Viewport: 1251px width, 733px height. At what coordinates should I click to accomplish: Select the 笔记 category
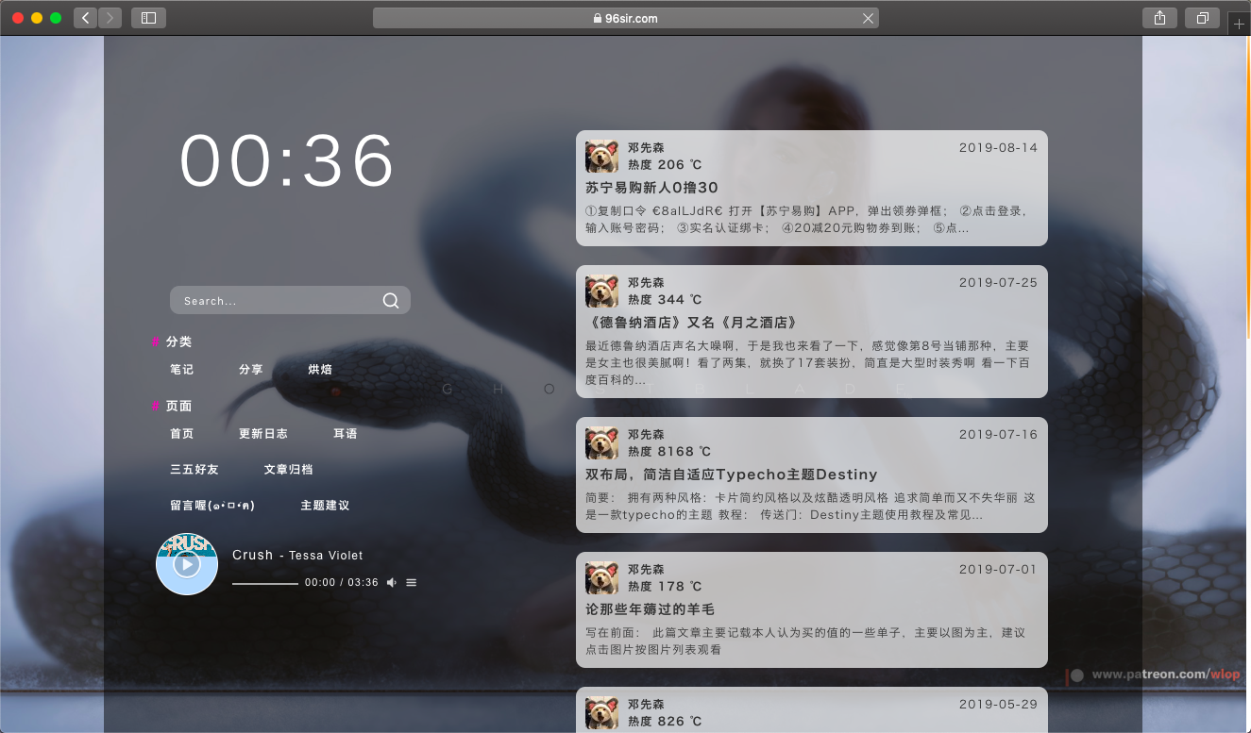181,370
